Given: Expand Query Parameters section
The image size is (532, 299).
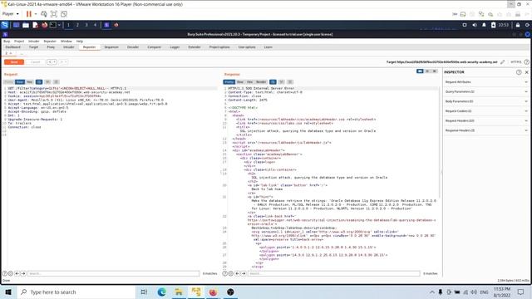Looking at the screenshot, I should [x=486, y=91].
